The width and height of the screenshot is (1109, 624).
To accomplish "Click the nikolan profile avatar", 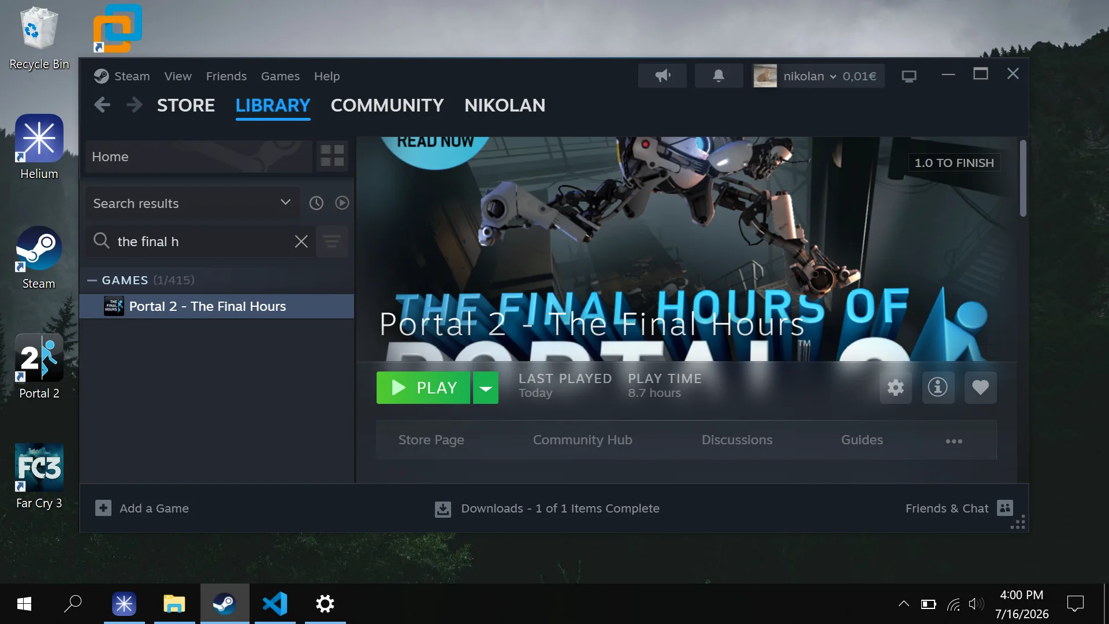I will pyautogui.click(x=765, y=76).
